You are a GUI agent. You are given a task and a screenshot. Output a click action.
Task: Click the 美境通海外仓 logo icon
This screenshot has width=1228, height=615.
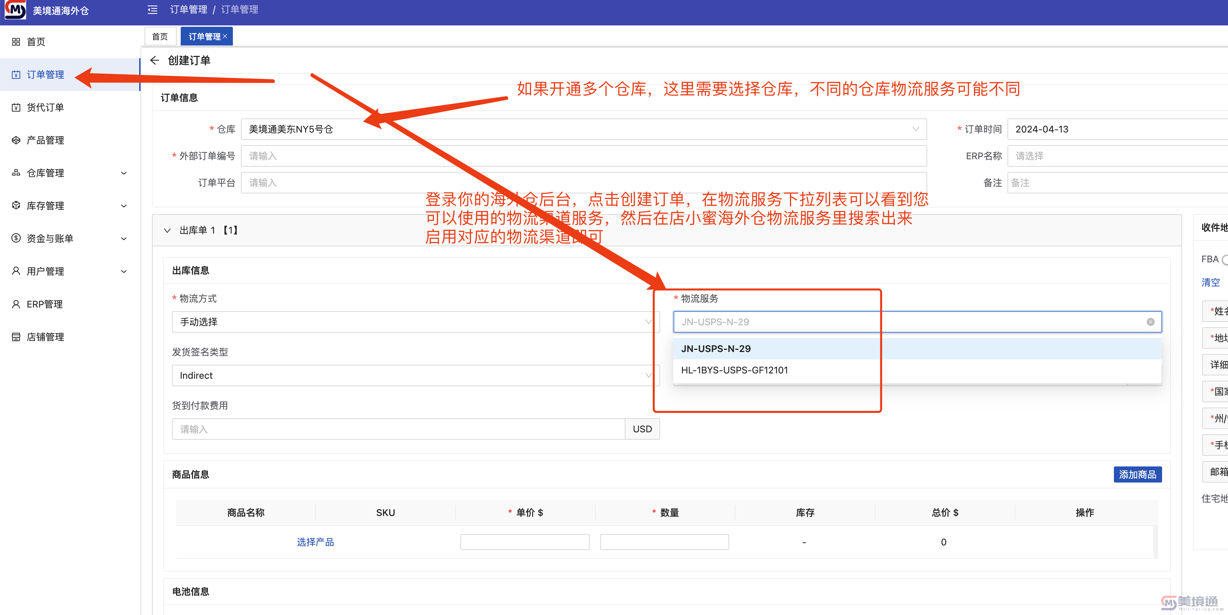pos(15,9)
